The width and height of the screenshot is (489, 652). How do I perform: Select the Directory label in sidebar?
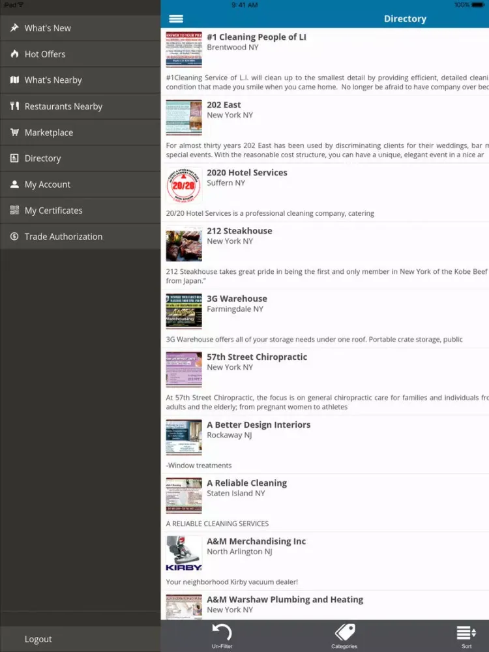43,158
